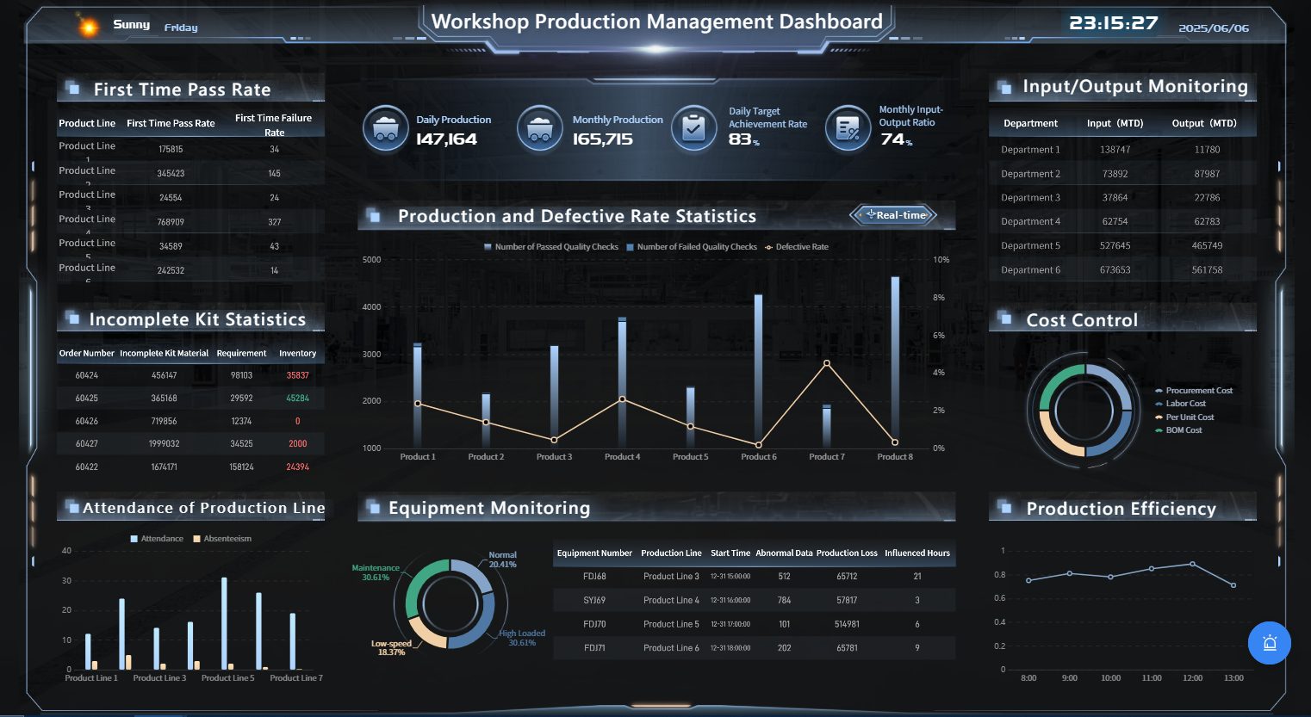Toggle the Absenteeism legend in attendance chart

click(222, 539)
